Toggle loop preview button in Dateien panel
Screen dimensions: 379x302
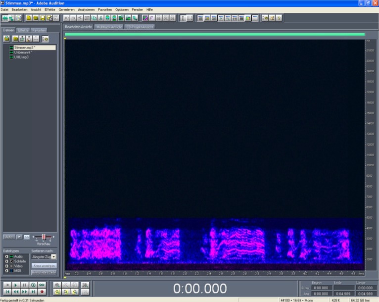point(27,237)
